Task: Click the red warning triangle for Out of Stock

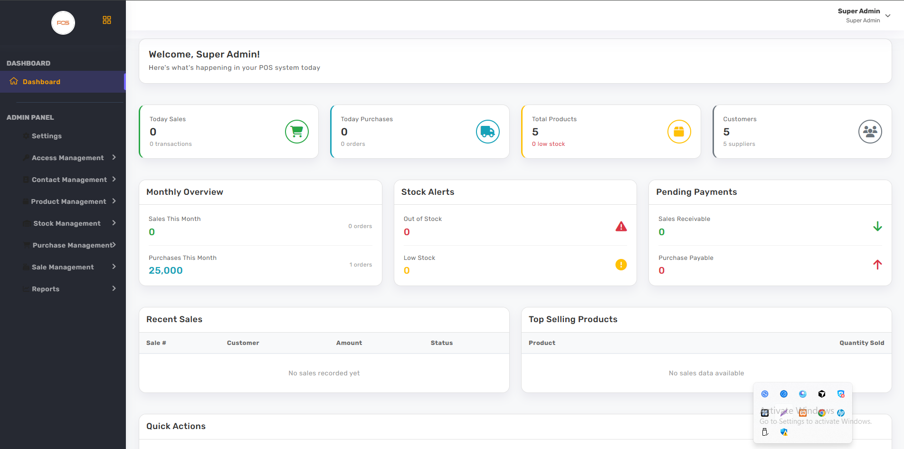Action: tap(621, 227)
